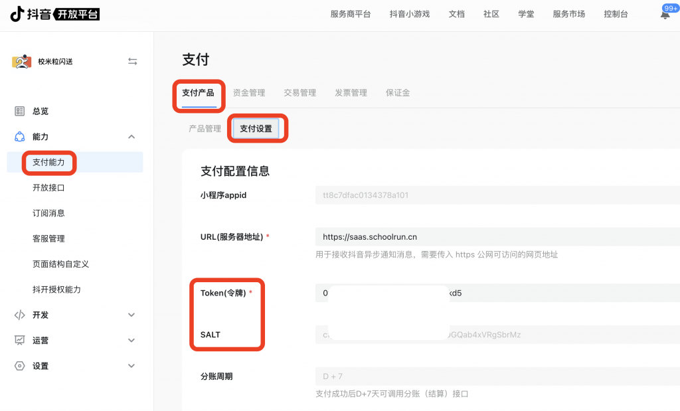Click the 能力 cloud icon in sidebar
680x411 pixels.
pyautogui.click(x=19, y=136)
